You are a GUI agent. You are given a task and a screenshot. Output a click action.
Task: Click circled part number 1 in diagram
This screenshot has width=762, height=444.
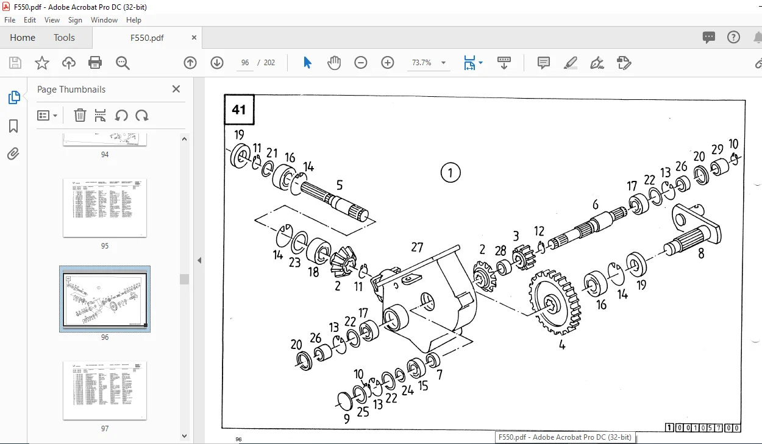click(450, 174)
